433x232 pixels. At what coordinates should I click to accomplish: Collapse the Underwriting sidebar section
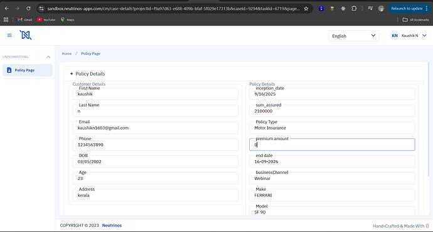[48, 57]
